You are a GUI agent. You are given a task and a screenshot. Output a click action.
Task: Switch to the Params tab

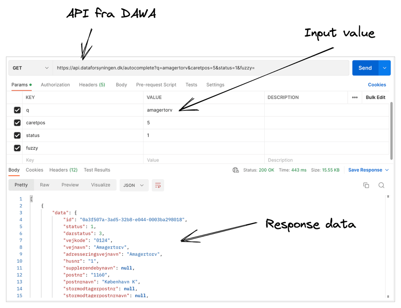(22, 85)
